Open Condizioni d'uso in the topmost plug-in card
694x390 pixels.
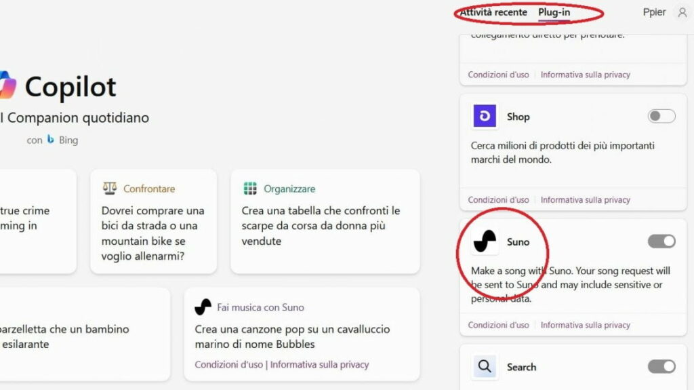498,75
